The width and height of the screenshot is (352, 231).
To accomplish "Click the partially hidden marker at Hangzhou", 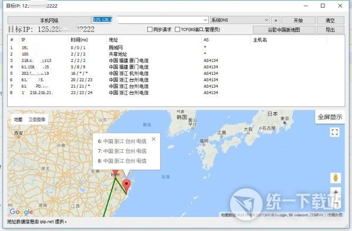I will point(116,173).
